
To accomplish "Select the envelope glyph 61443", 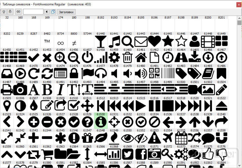I will (x=141, y=41).
